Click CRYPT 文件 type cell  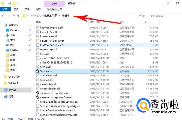click(x=126, y=41)
